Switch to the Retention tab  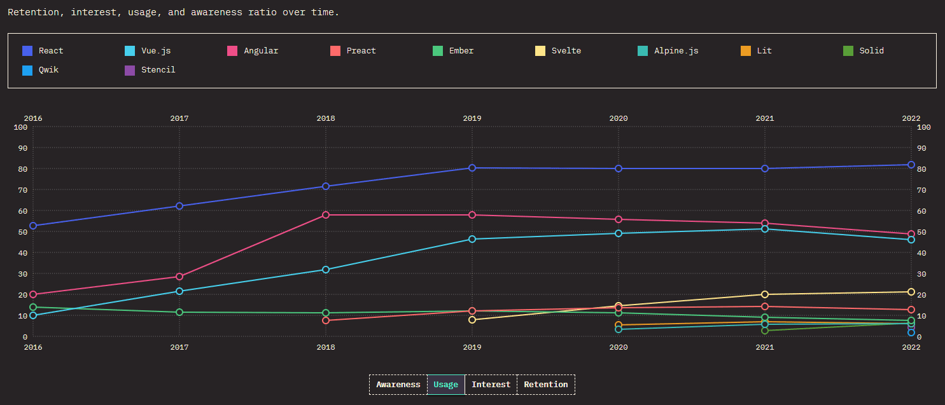(x=545, y=384)
